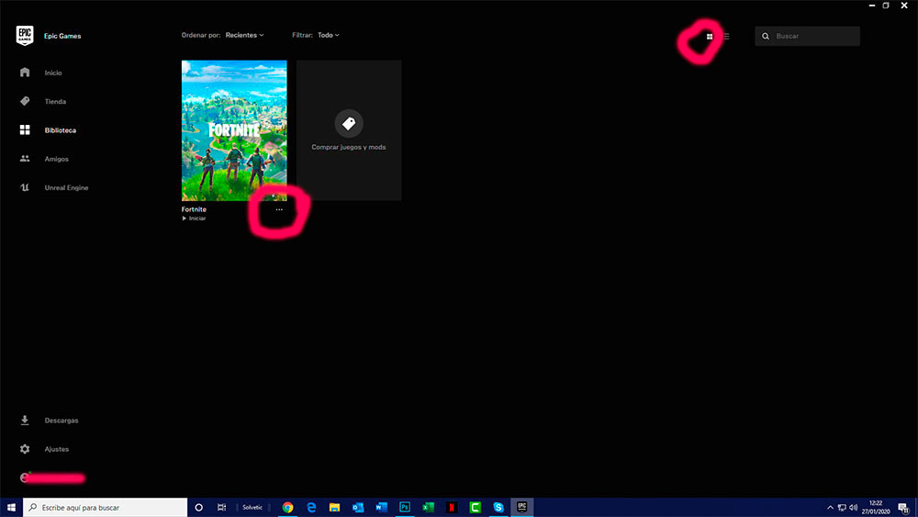The width and height of the screenshot is (918, 517).
Task: Click the Epic Games logo
Action: (x=25, y=35)
